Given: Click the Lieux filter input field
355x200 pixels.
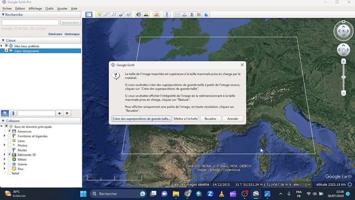Looking at the screenshot, I should coord(37,113).
